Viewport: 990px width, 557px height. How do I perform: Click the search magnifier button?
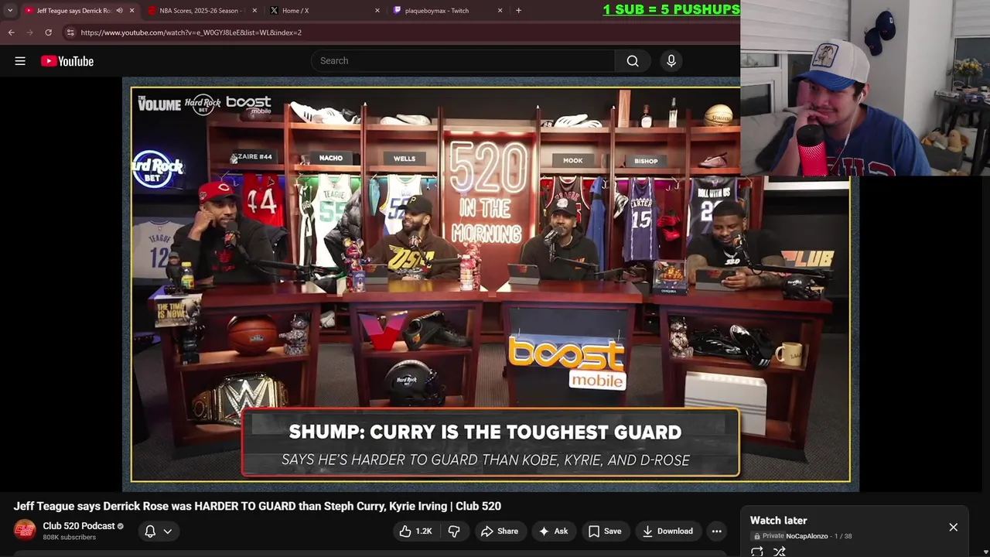click(633, 61)
